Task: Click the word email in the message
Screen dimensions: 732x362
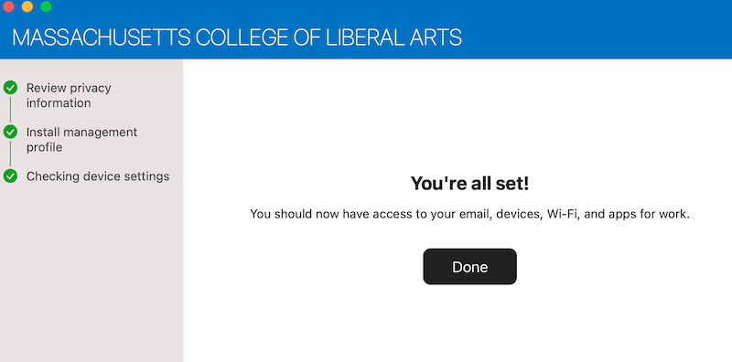Action: coord(475,214)
